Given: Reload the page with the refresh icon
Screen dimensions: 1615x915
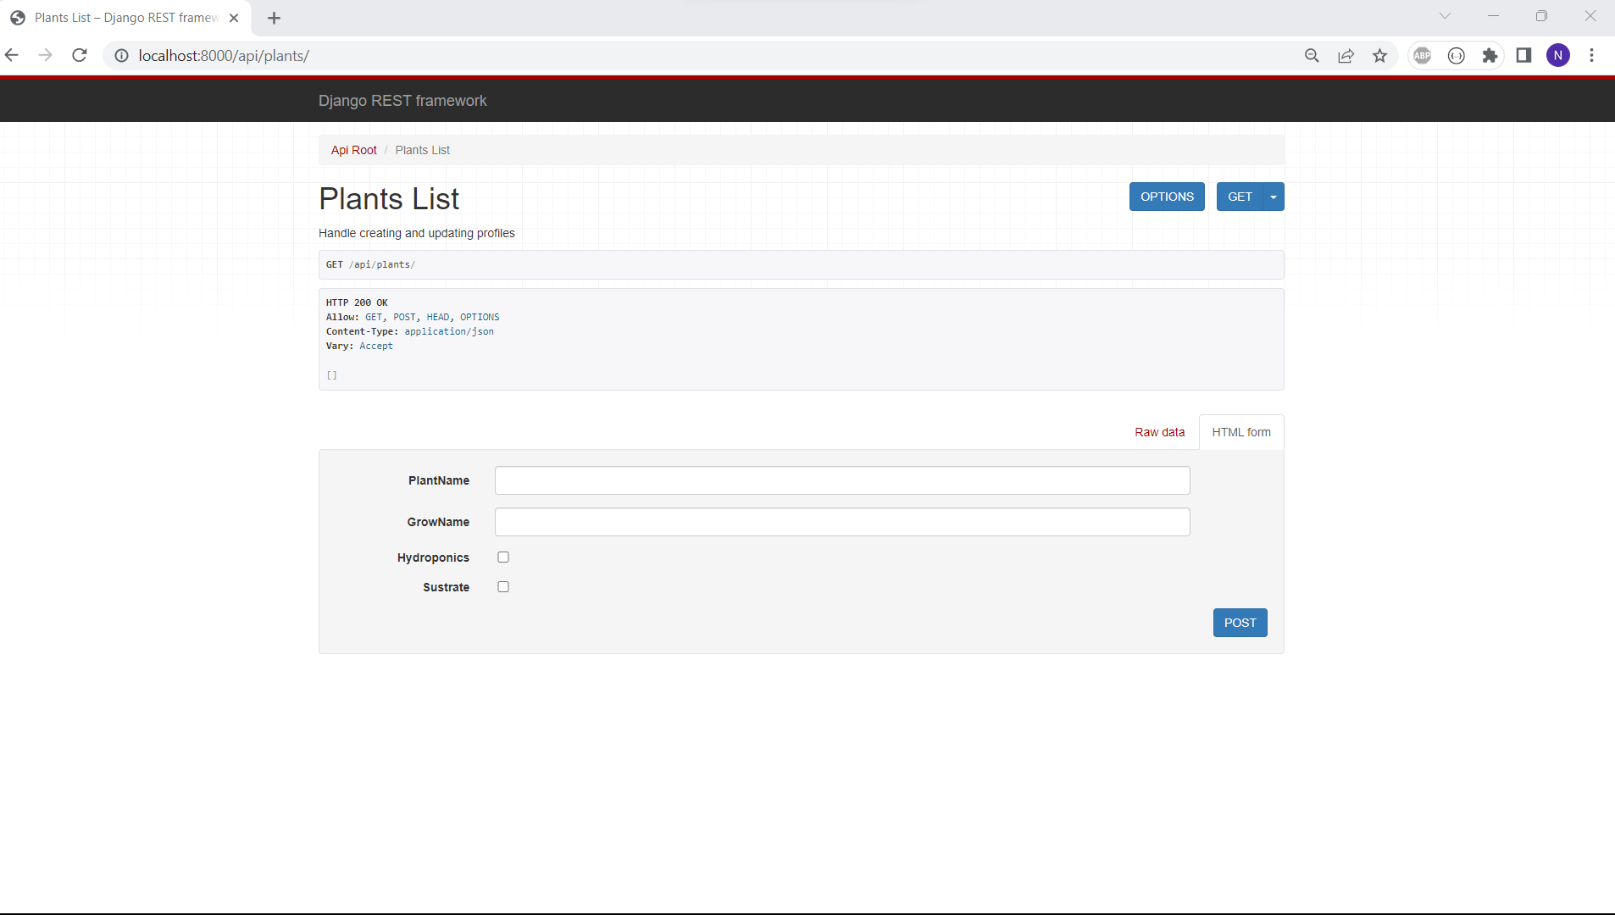Looking at the screenshot, I should (x=80, y=56).
